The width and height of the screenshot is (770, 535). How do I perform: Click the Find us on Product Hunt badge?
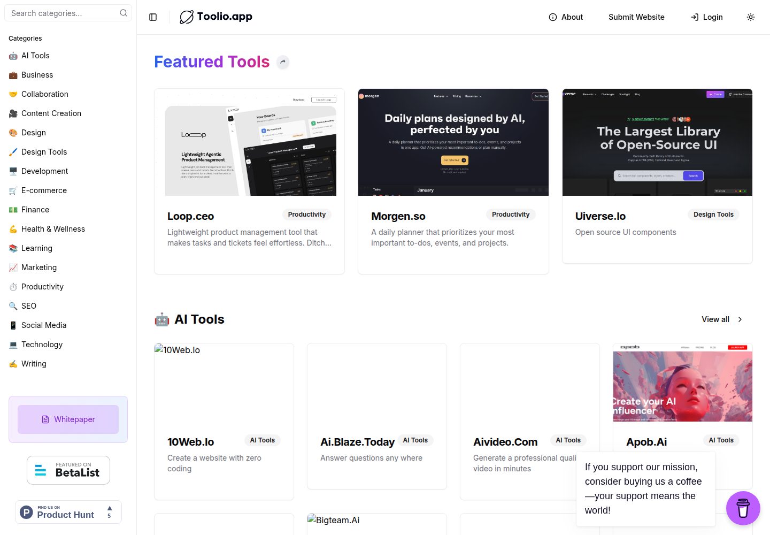pos(68,512)
